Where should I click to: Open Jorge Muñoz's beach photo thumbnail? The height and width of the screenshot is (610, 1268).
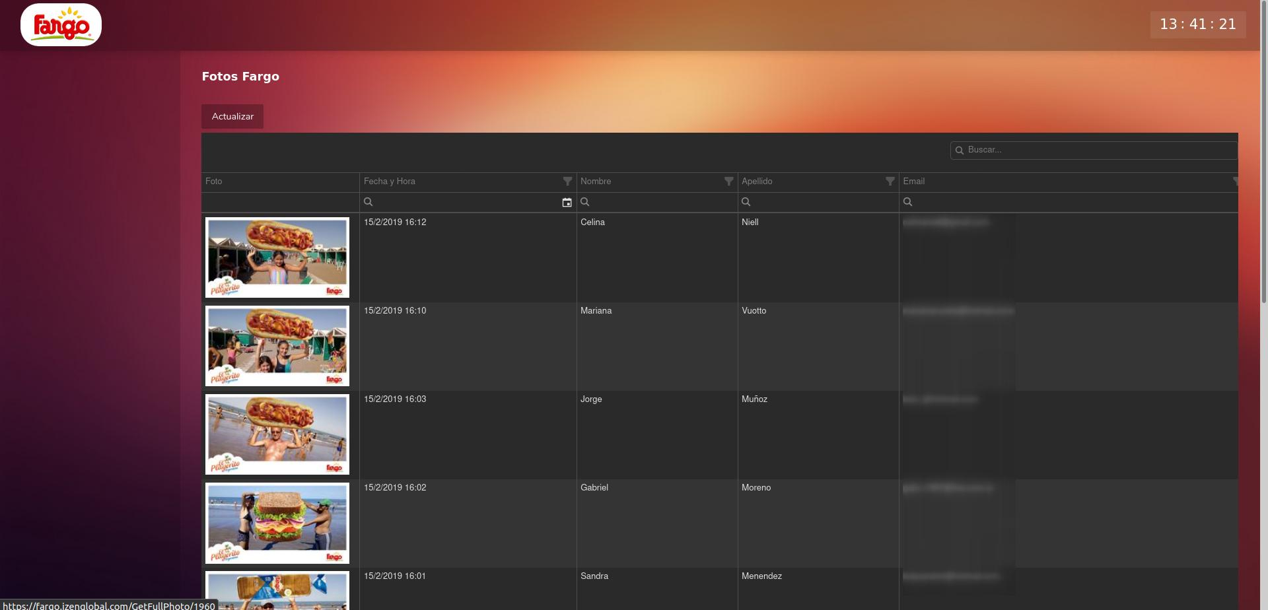(277, 434)
